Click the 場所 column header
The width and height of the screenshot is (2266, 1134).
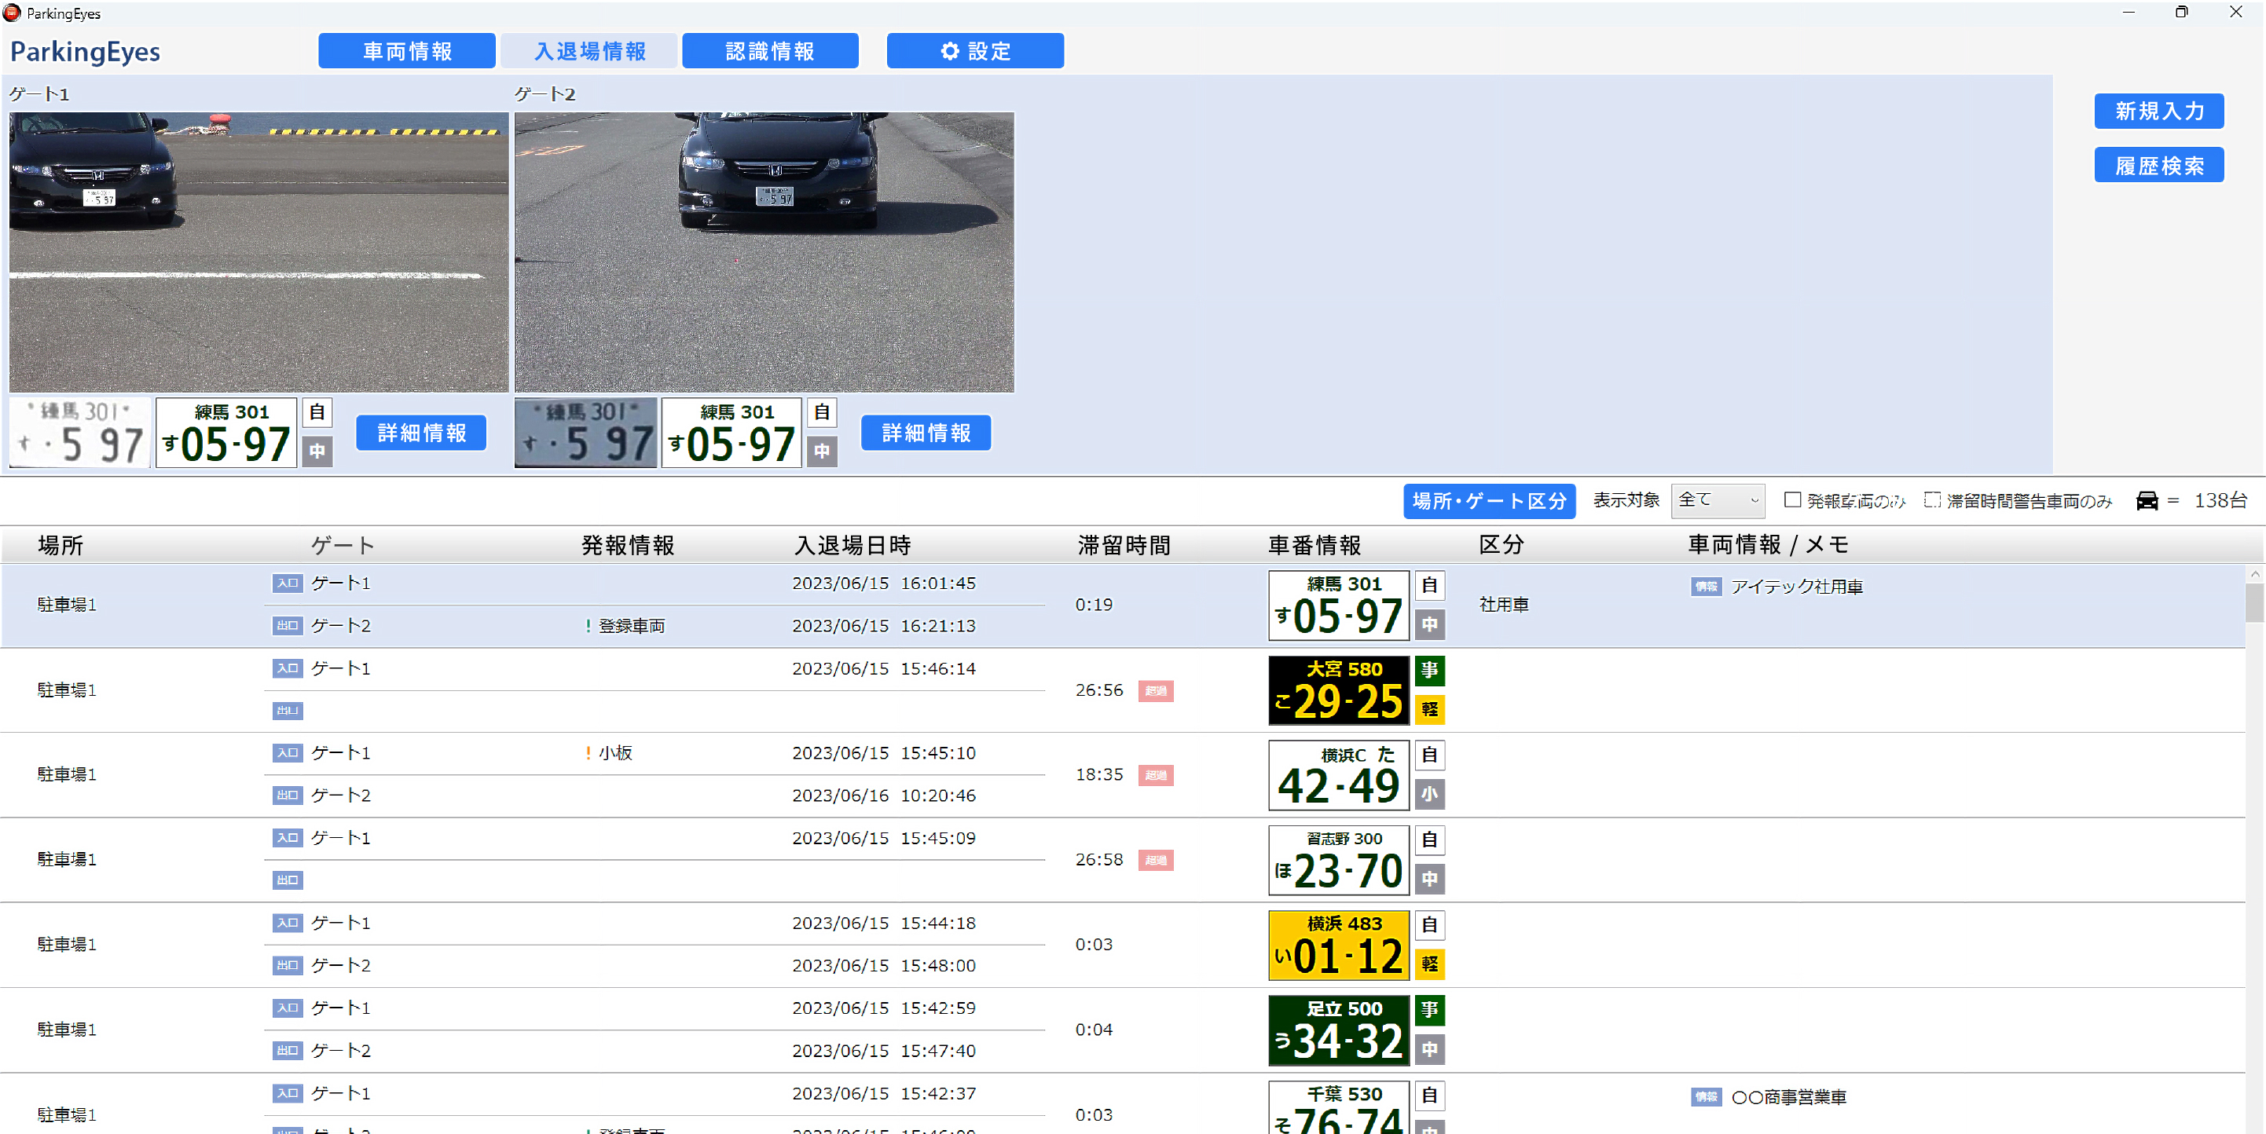[60, 545]
